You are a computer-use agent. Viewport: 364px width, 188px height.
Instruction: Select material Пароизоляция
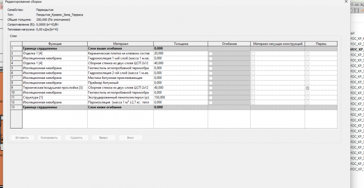[120, 102]
